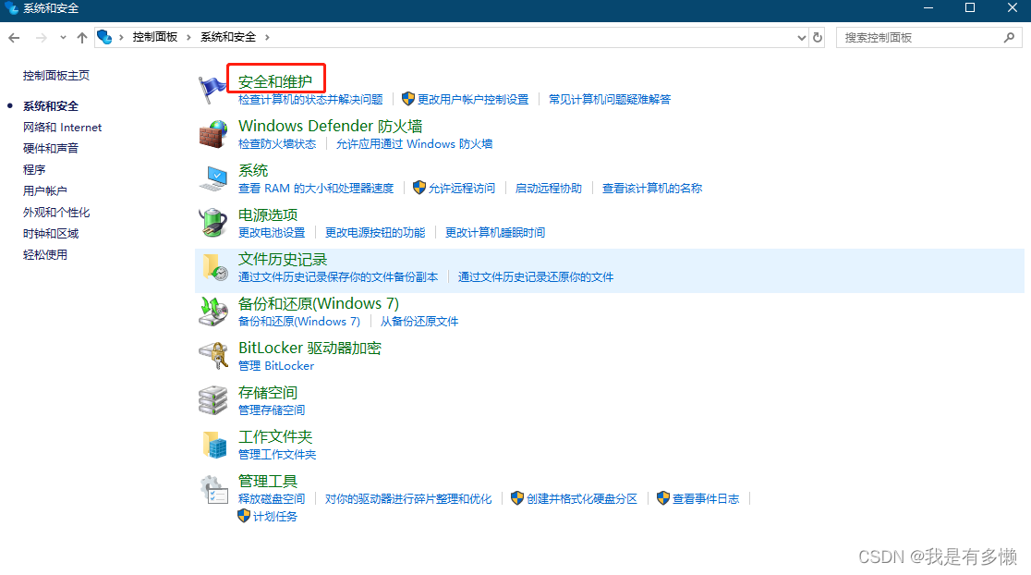
Task: Click shield icon beside 查看事件日志
Action: tap(663, 498)
